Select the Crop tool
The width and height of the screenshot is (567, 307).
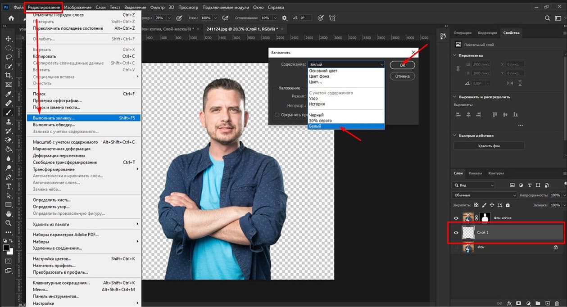click(x=8, y=76)
